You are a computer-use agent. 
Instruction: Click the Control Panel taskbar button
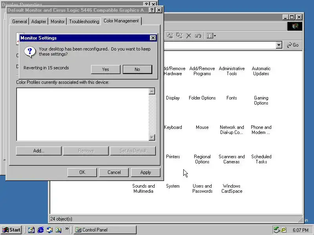point(105,230)
